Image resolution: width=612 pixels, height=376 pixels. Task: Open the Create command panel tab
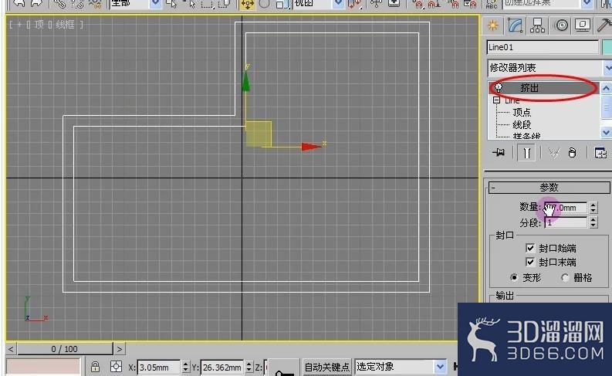click(x=493, y=25)
